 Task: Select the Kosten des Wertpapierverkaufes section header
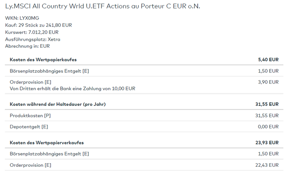(x=47, y=143)
